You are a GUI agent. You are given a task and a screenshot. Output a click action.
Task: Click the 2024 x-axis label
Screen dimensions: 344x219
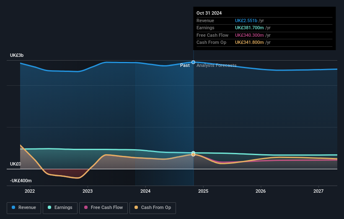point(145,191)
